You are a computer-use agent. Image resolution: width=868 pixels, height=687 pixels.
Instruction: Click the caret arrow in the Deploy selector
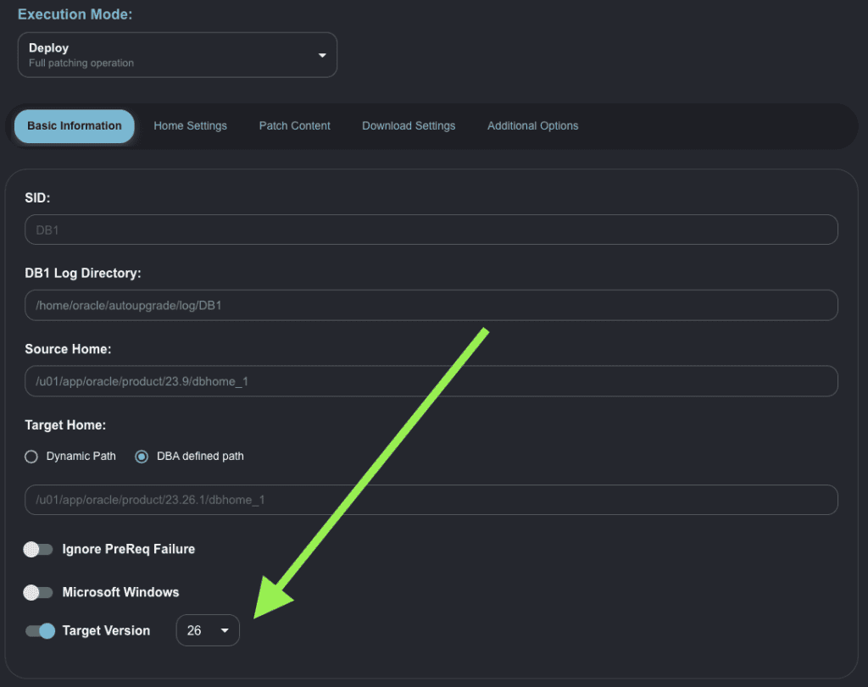[x=322, y=55]
